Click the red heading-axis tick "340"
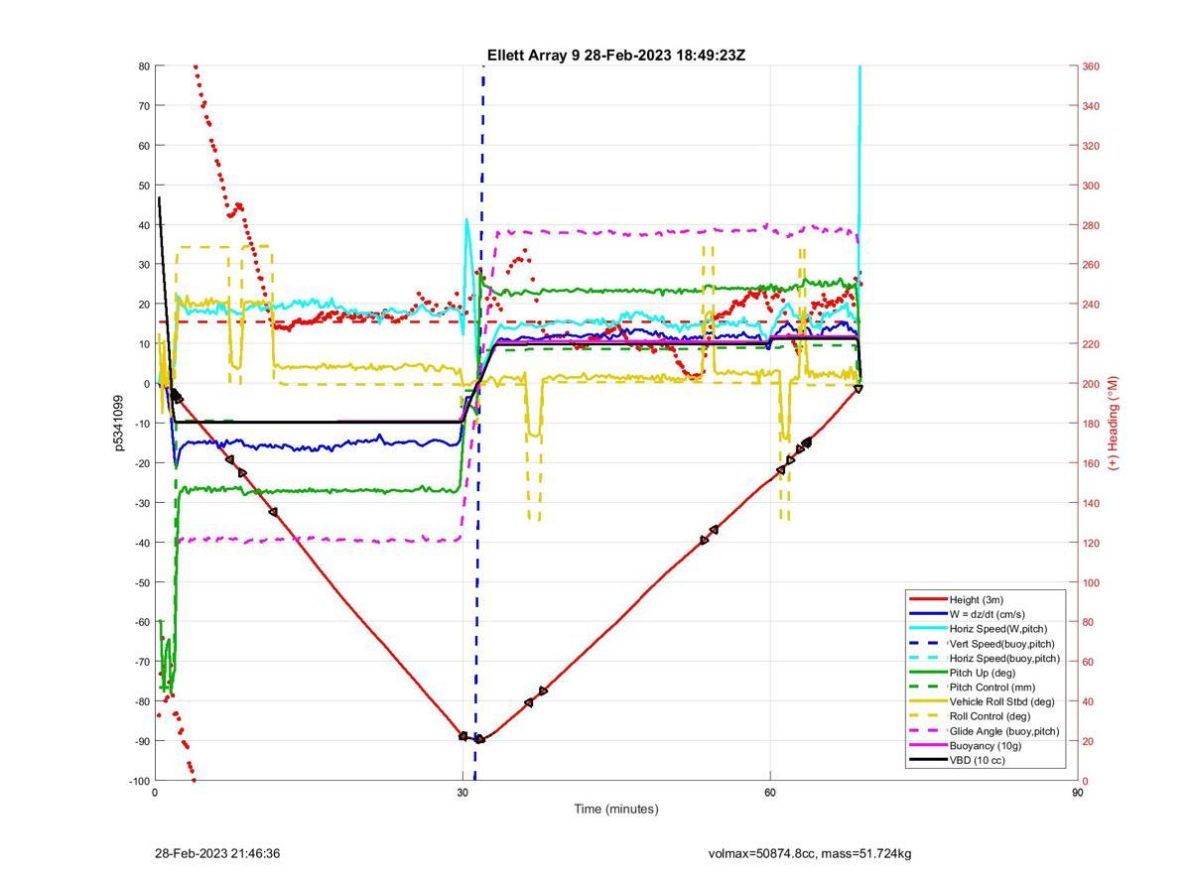Viewport: 1191px width, 878px height. coord(1091,106)
